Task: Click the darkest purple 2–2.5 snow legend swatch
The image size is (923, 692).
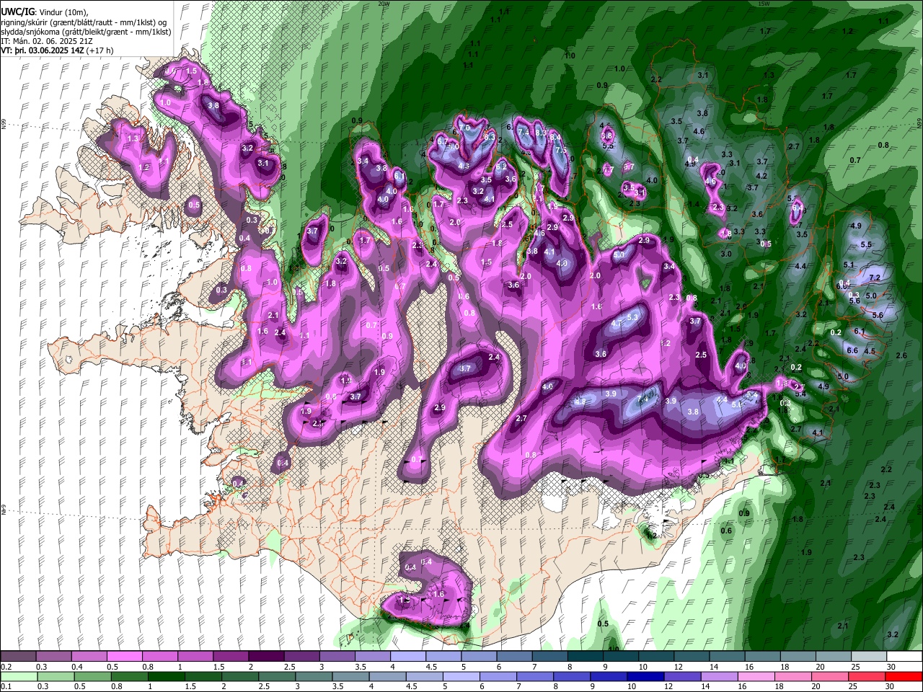Action: point(266,657)
